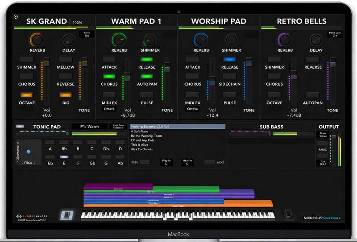Enable Worship Pad Sidechain
Screen dimensions: 357x242
[x=229, y=76]
